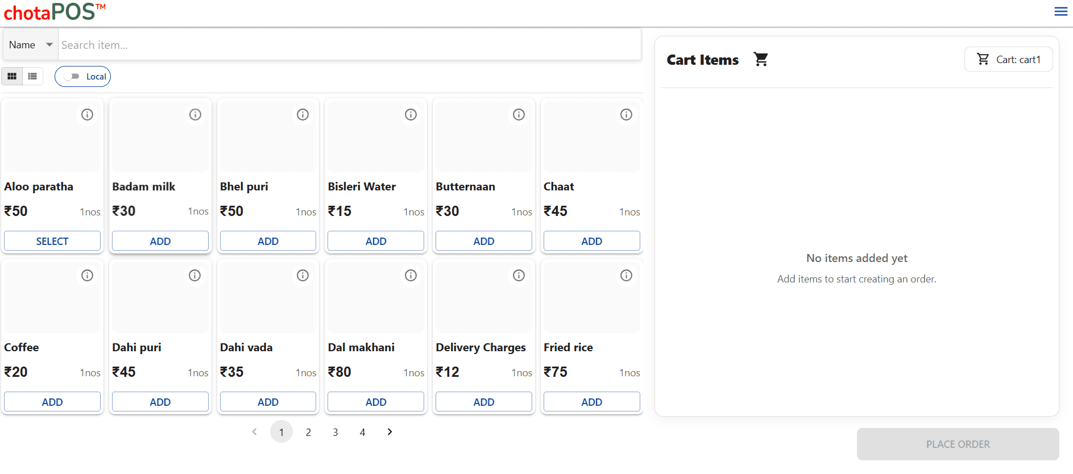1073x474 pixels.
Task: Switch to grid view layout
Action: point(12,76)
